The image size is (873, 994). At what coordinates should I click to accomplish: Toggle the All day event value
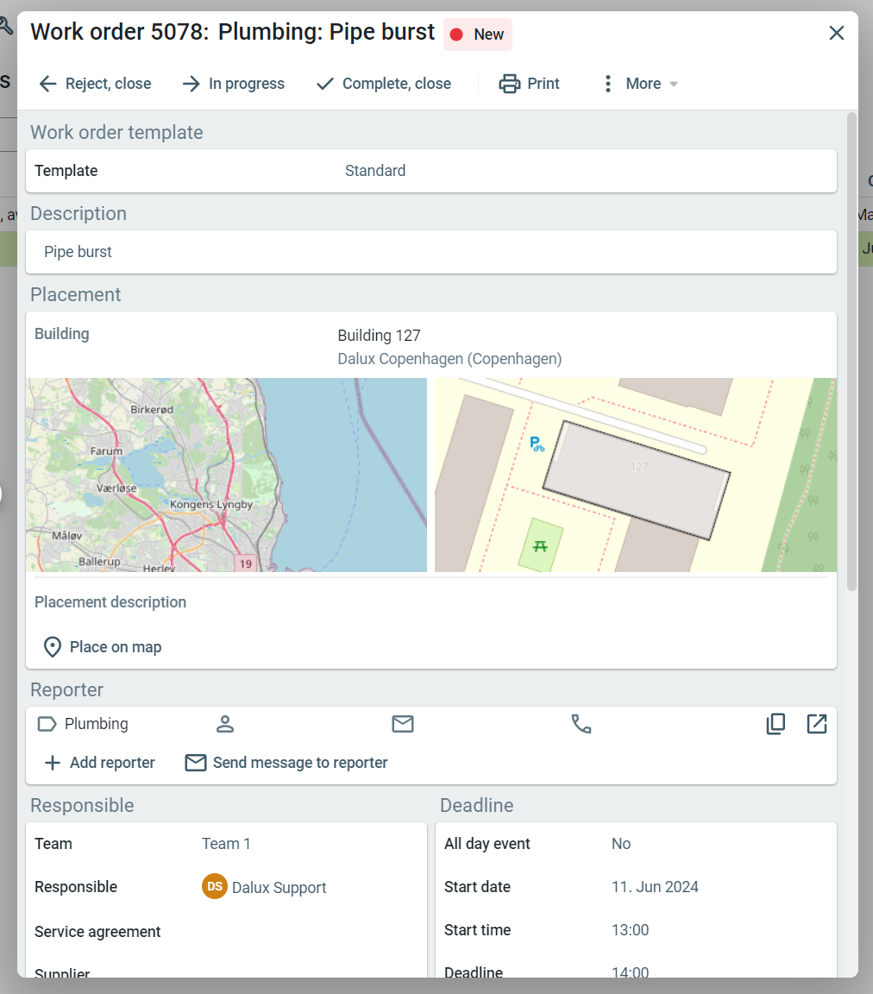point(621,844)
